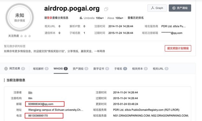Click the 登录 login link
This screenshot has height=121, width=202.
[49, 18]
